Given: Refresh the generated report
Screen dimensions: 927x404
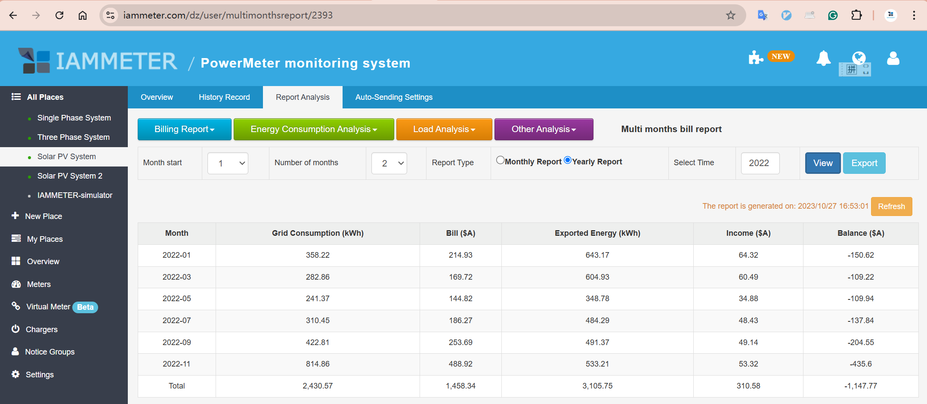Looking at the screenshot, I should [x=891, y=207].
